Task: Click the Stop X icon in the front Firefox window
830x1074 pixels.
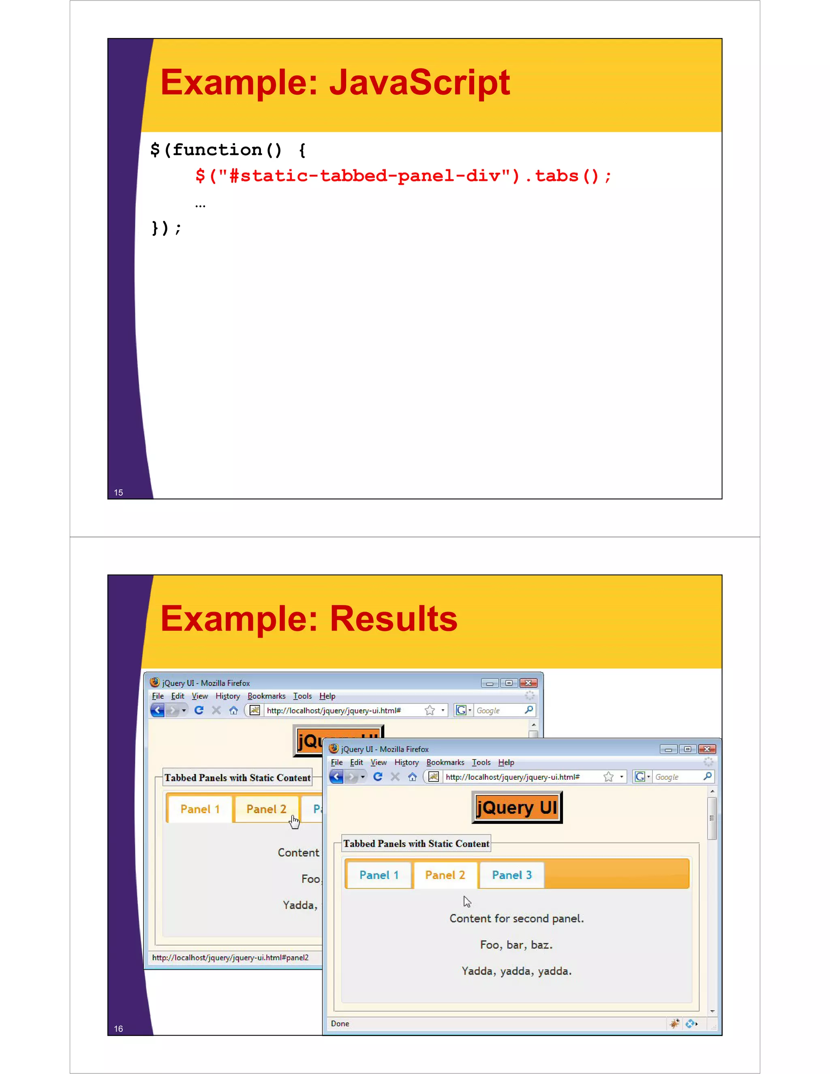Action: (395, 777)
